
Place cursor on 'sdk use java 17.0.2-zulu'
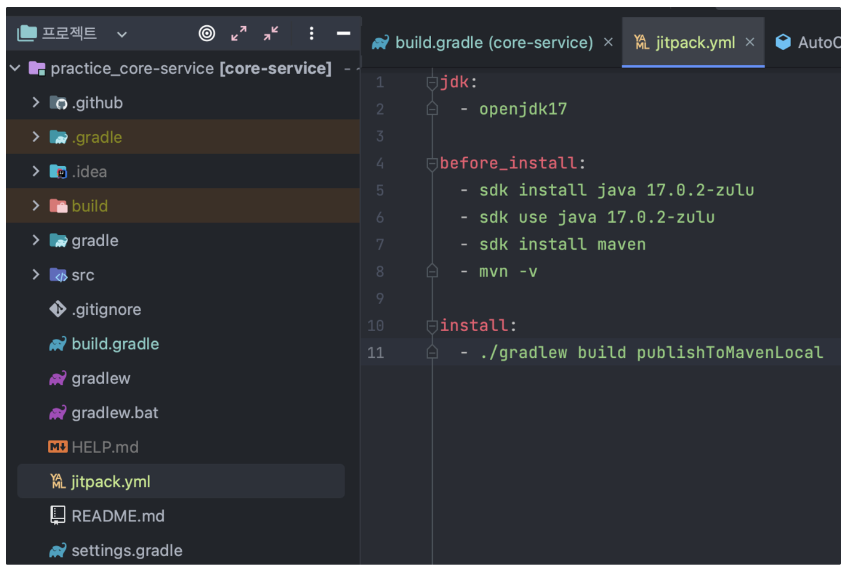(597, 217)
